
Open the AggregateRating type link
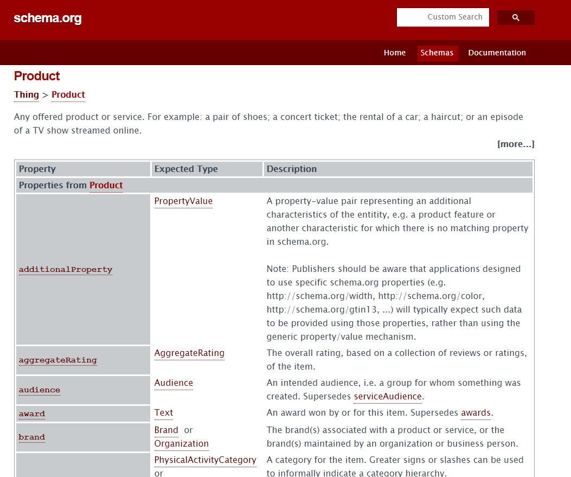coord(189,353)
